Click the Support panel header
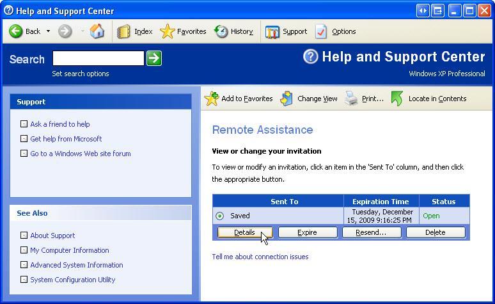 point(100,102)
